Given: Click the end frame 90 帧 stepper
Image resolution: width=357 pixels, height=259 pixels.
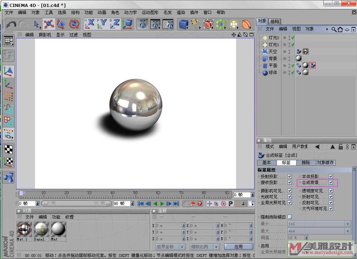Looking at the screenshot, I should (x=132, y=203).
